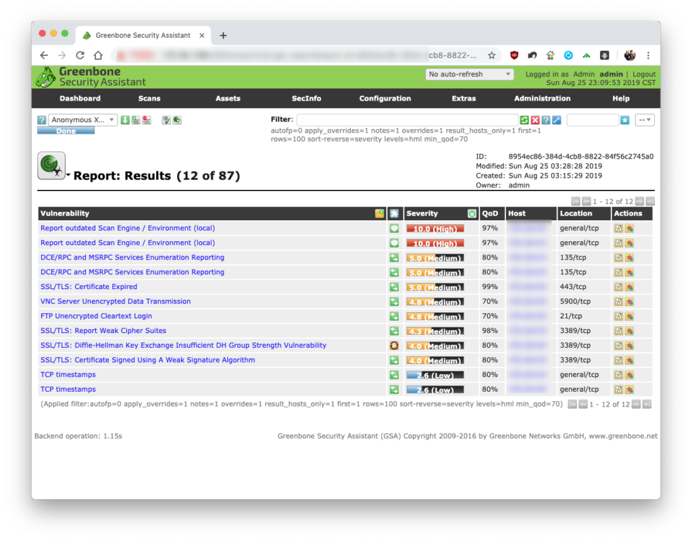Click the blue star create-filter icon
The image size is (692, 541).
[x=624, y=120]
